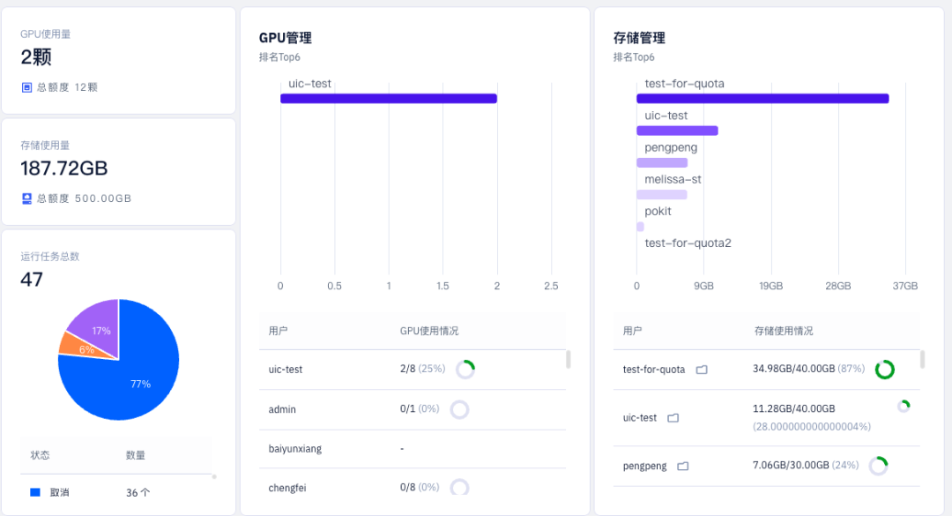Click 用户 header in GPU table
The width and height of the screenshot is (952, 516).
[278, 332]
